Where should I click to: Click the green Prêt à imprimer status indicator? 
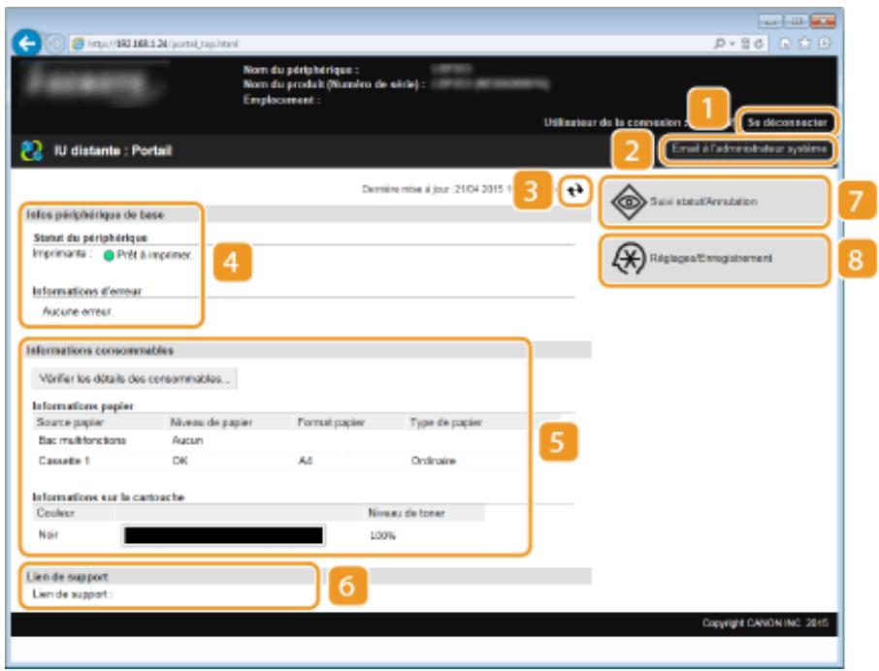[x=109, y=255]
